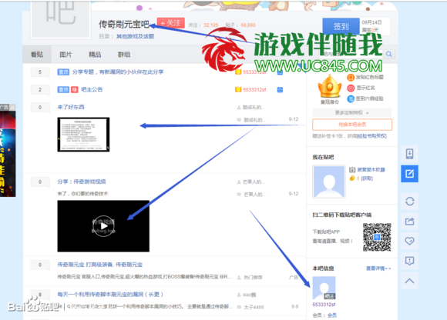Play the video in 传奇游戏视频 post
This screenshot has height=320, width=447.
[103, 226]
